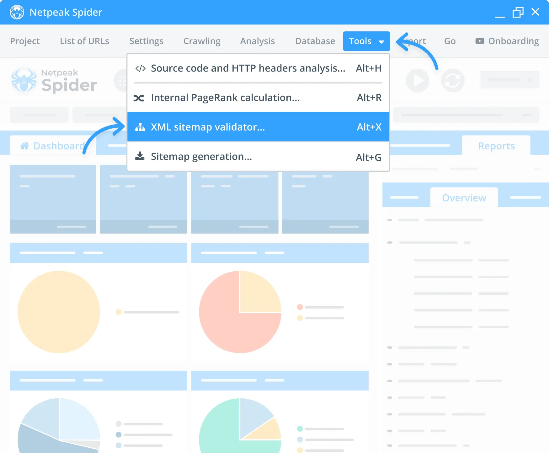
Task: Open the Project menu
Action: (25, 41)
